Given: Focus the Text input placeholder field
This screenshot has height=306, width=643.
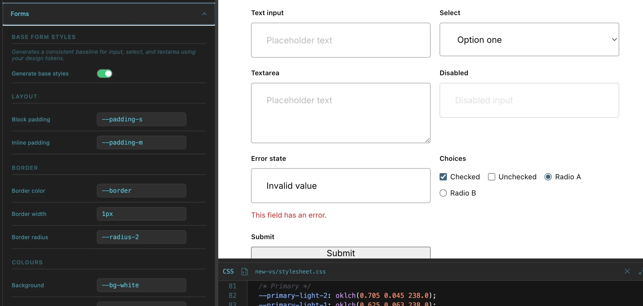Looking at the screenshot, I should (x=341, y=40).
